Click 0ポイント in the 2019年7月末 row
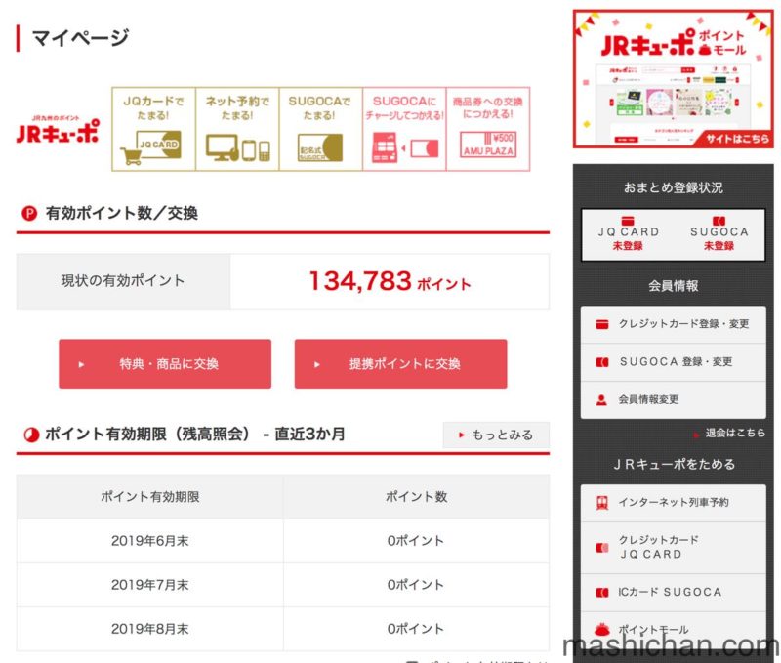781x663 pixels. click(416, 585)
